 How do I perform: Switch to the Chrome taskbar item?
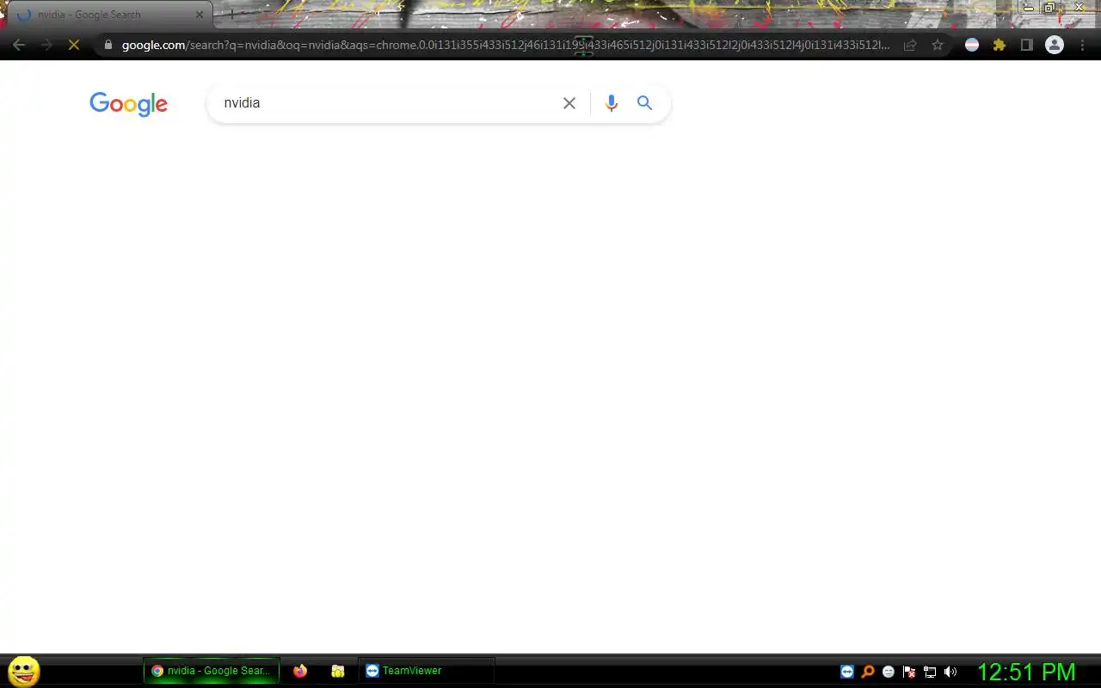click(212, 671)
